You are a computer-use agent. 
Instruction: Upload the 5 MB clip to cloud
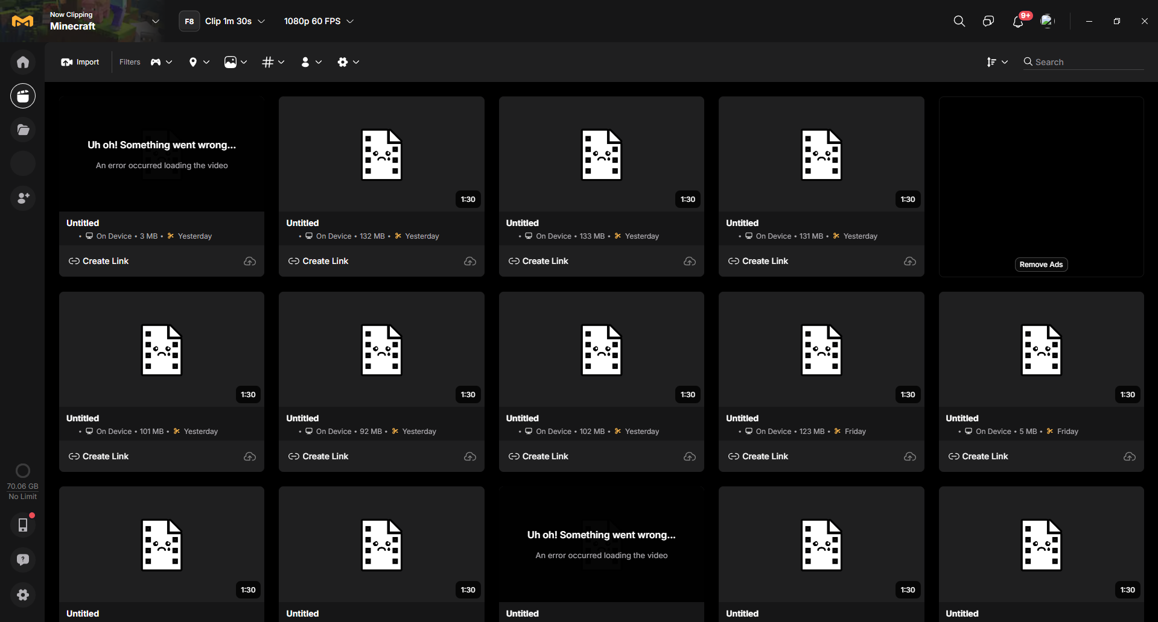(x=1130, y=456)
